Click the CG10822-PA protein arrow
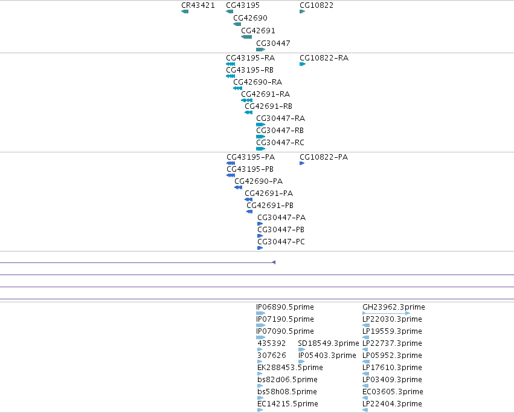Image resolution: width=514 pixels, height=413 pixels. (302, 163)
